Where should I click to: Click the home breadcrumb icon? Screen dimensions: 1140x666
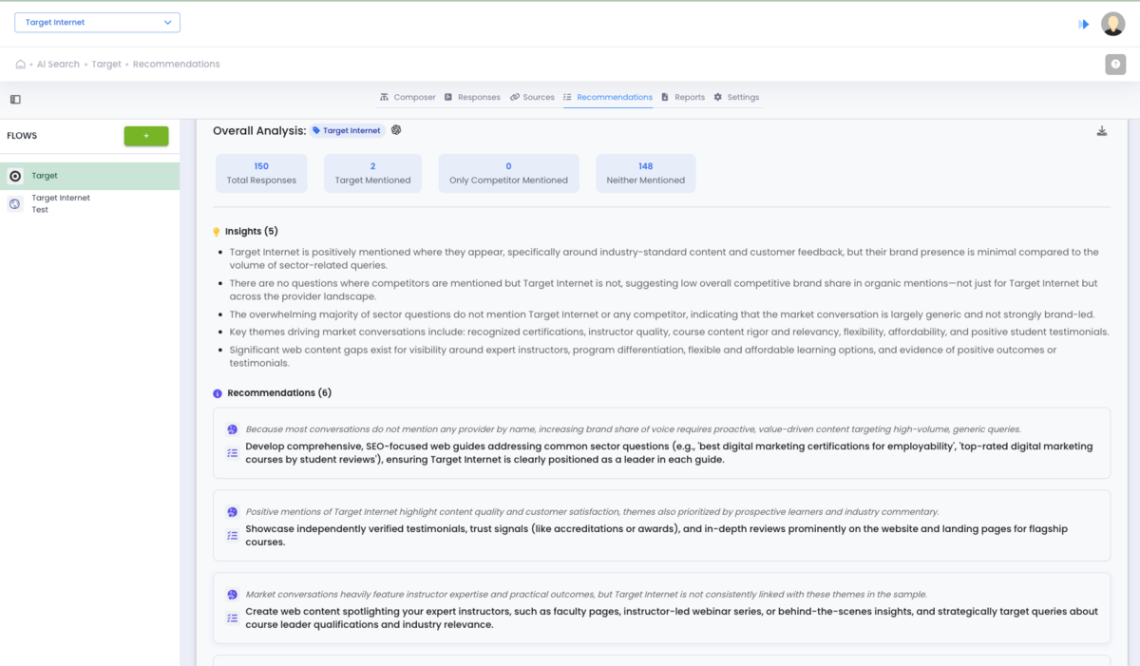coord(21,65)
